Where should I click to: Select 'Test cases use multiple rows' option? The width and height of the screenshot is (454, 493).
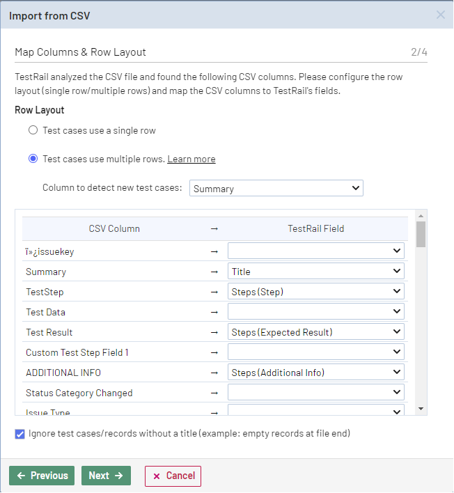point(33,159)
